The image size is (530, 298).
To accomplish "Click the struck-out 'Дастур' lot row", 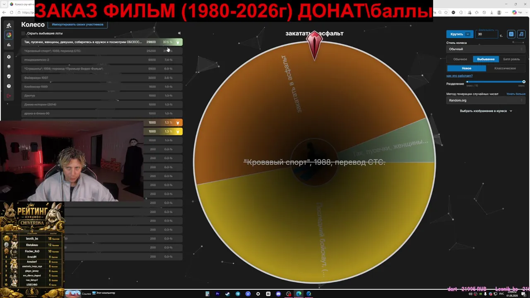I will point(102,96).
